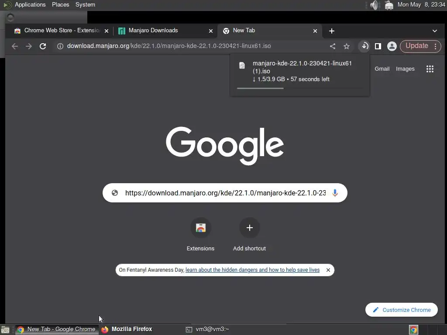Viewport: 447px width, 335px height.
Task: Open the Chrome profile avatar
Action: [x=392, y=46]
